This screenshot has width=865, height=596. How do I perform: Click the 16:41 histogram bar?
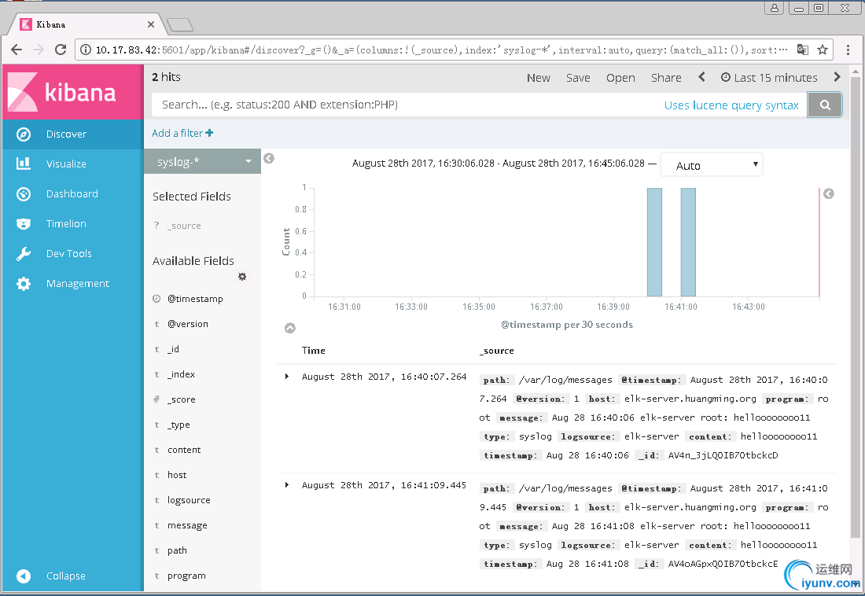pyautogui.click(x=688, y=241)
